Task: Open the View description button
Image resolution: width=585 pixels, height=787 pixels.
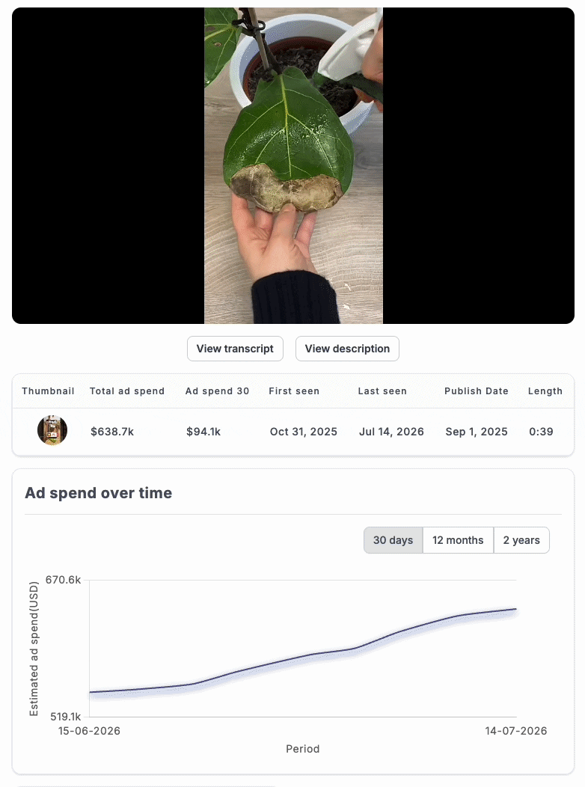Action: point(347,349)
